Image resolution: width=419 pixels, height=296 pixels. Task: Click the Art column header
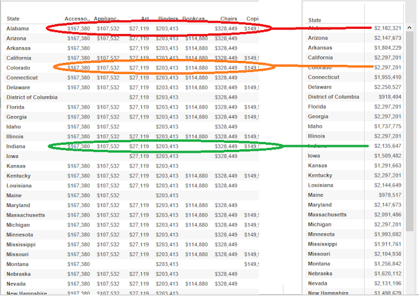point(145,19)
